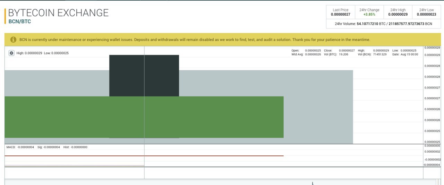Click the red MACD signal line
The width and height of the screenshot is (444, 185).
tap(144, 156)
